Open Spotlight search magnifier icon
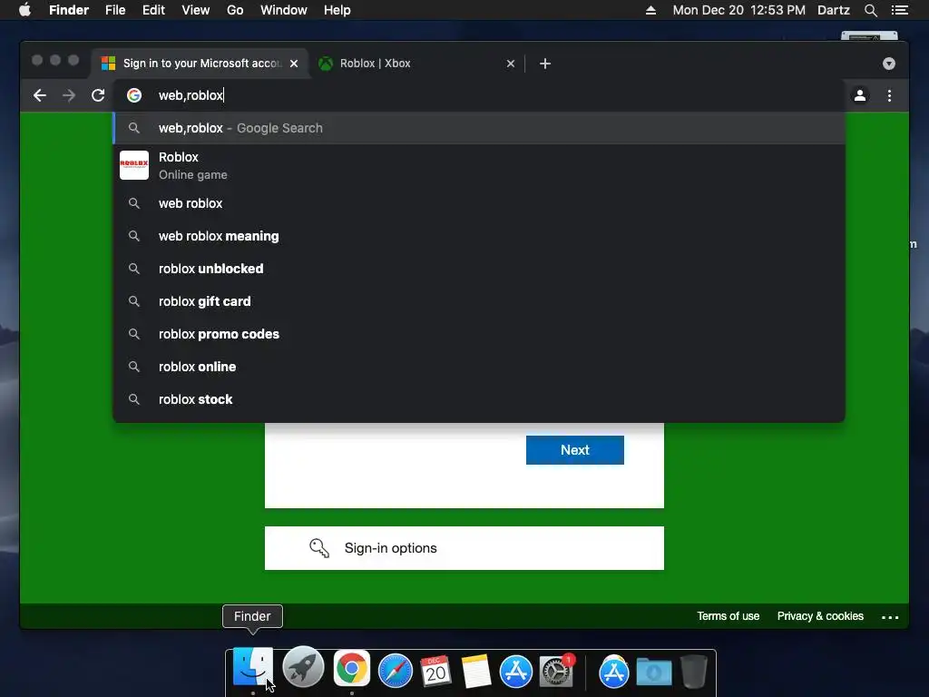This screenshot has width=929, height=697. click(870, 10)
